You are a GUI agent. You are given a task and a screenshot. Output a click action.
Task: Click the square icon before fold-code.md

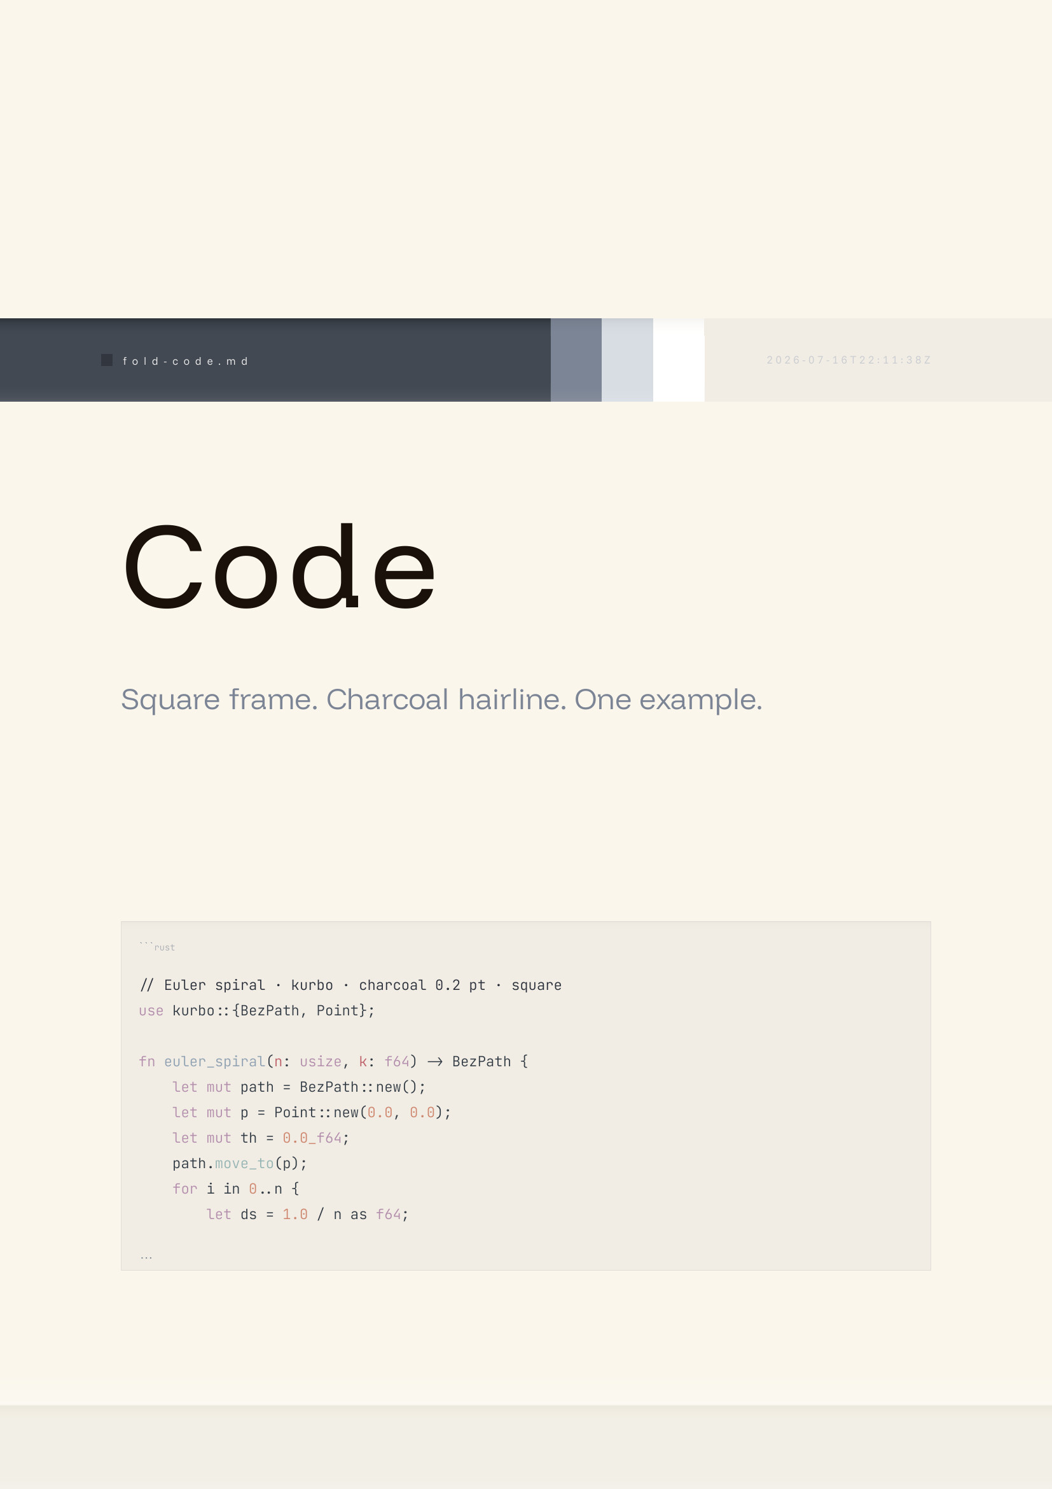click(107, 360)
